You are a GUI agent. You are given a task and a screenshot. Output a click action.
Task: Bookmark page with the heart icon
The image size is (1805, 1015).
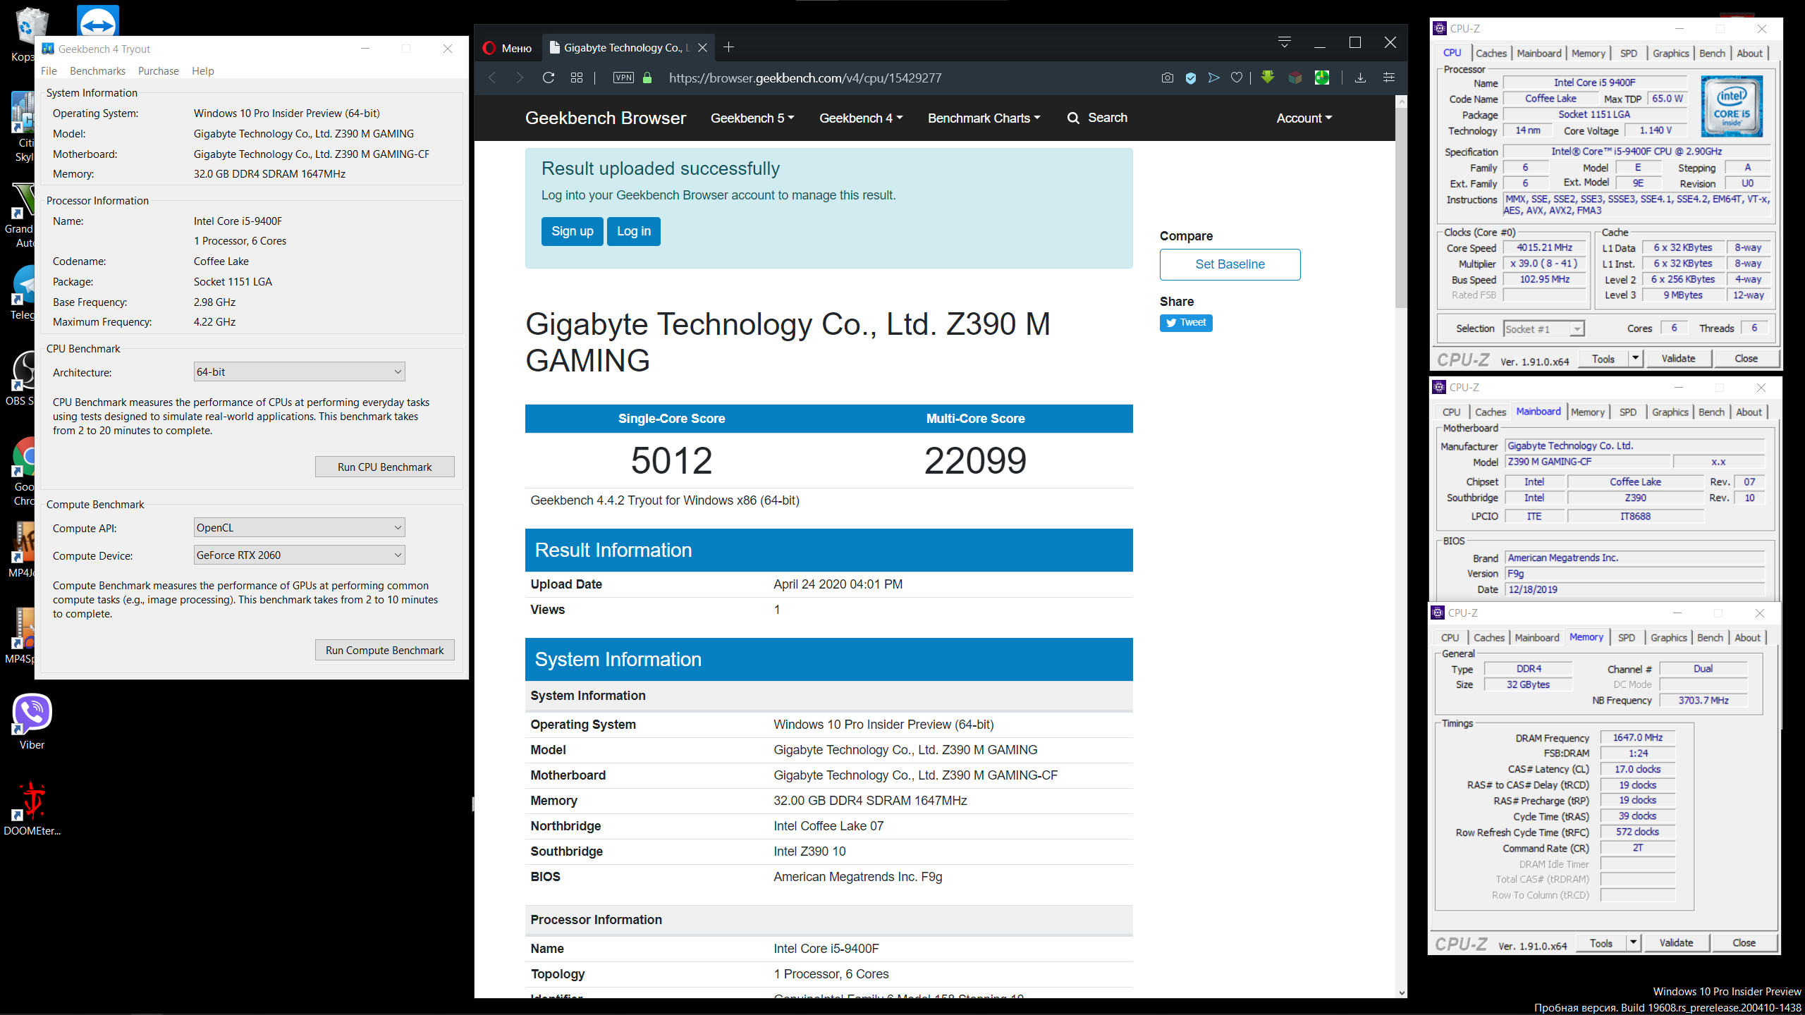[x=1237, y=78]
